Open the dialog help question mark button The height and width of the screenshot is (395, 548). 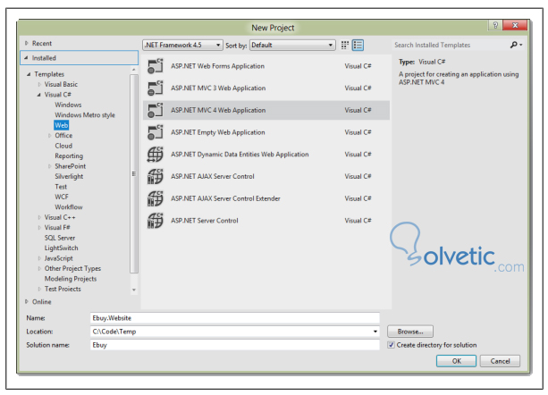(x=495, y=25)
